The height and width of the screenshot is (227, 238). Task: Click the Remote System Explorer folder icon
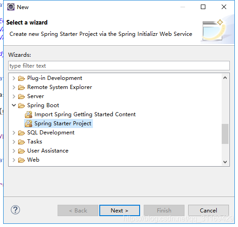pos(21,88)
